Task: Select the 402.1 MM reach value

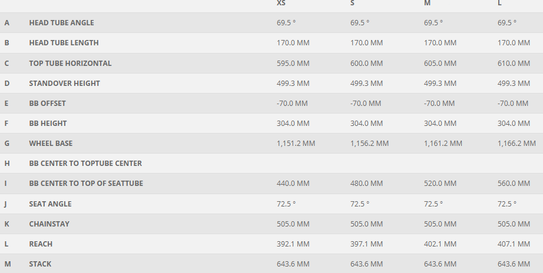Action: tap(440, 244)
